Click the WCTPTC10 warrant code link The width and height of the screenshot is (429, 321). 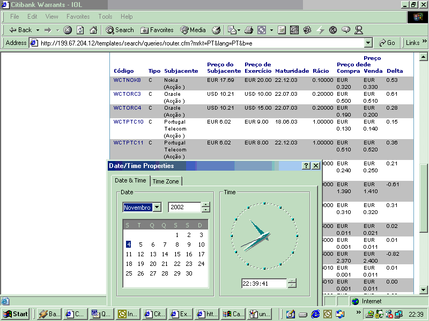(x=128, y=122)
